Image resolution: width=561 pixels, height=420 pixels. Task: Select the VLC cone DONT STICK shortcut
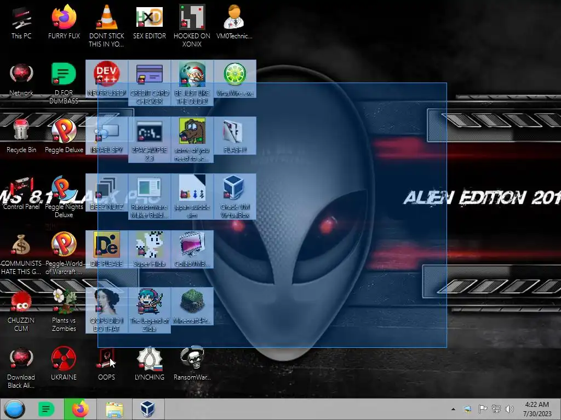coord(107,26)
